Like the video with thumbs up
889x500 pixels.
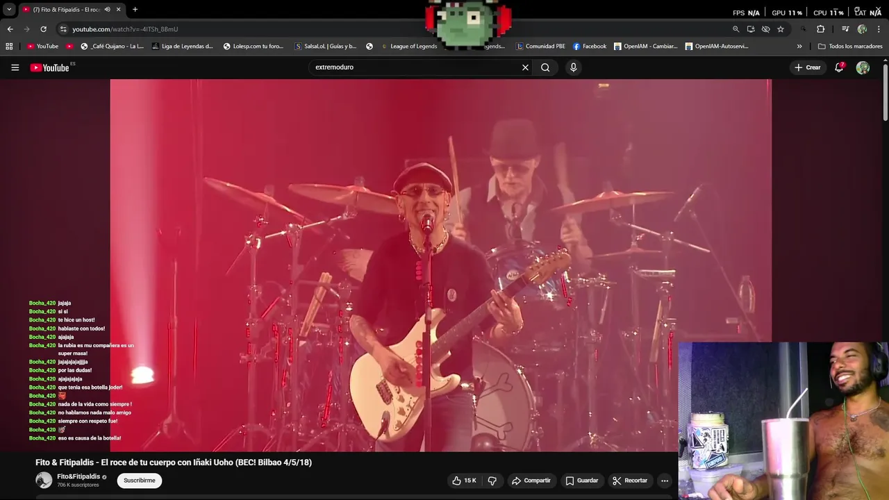tap(464, 481)
